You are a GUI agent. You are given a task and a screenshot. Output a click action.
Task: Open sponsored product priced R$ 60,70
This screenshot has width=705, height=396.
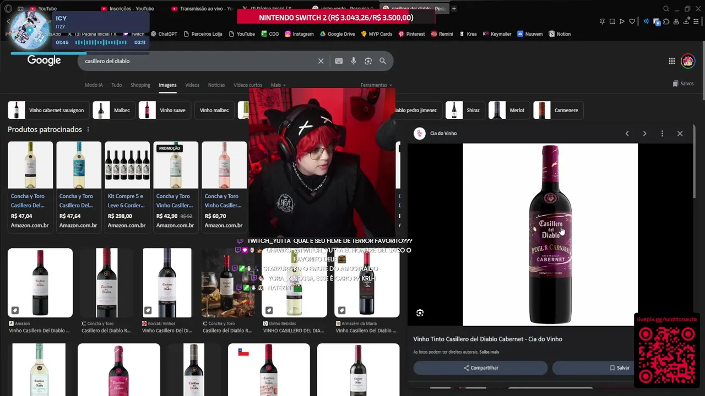224,186
